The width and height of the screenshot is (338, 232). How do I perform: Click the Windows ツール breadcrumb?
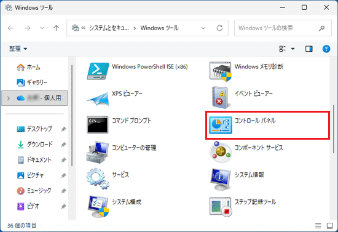(x=159, y=28)
